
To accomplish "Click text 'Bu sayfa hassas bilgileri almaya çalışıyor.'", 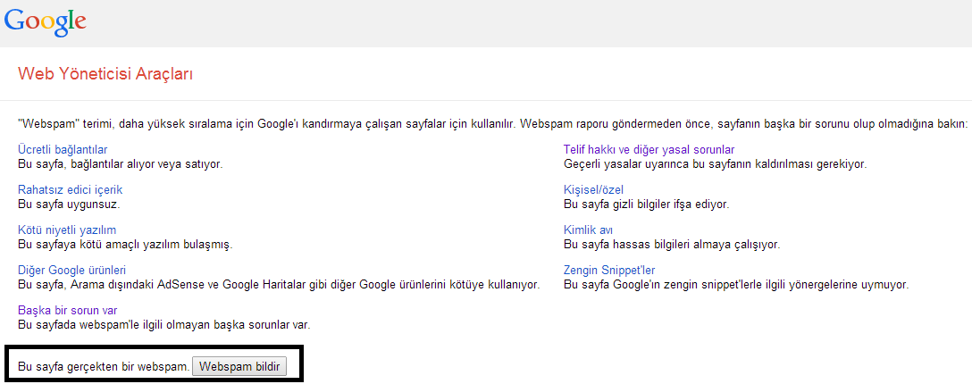I will 672,244.
